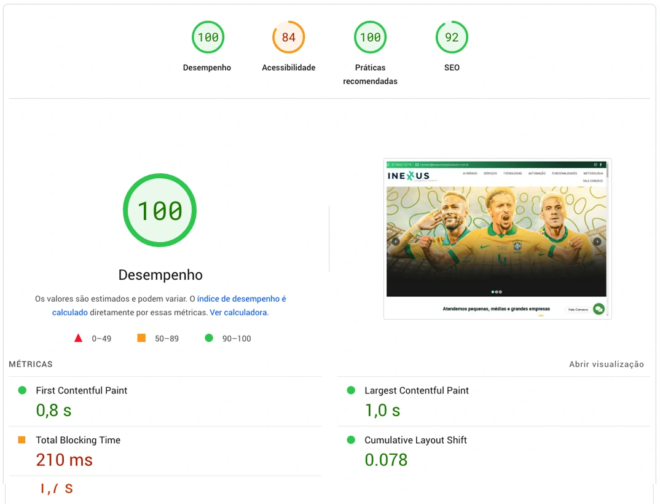The image size is (660, 504).
Task: Click the next-slide arrow in site preview
Action: [x=597, y=242]
